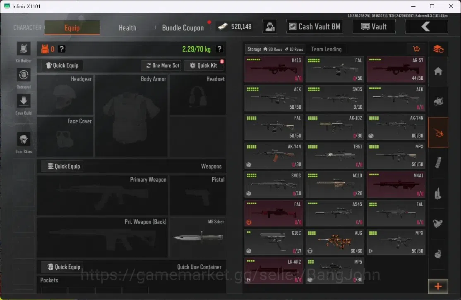The height and width of the screenshot is (300, 461).
Task: Click the orange sort storage icon
Action: click(x=417, y=49)
